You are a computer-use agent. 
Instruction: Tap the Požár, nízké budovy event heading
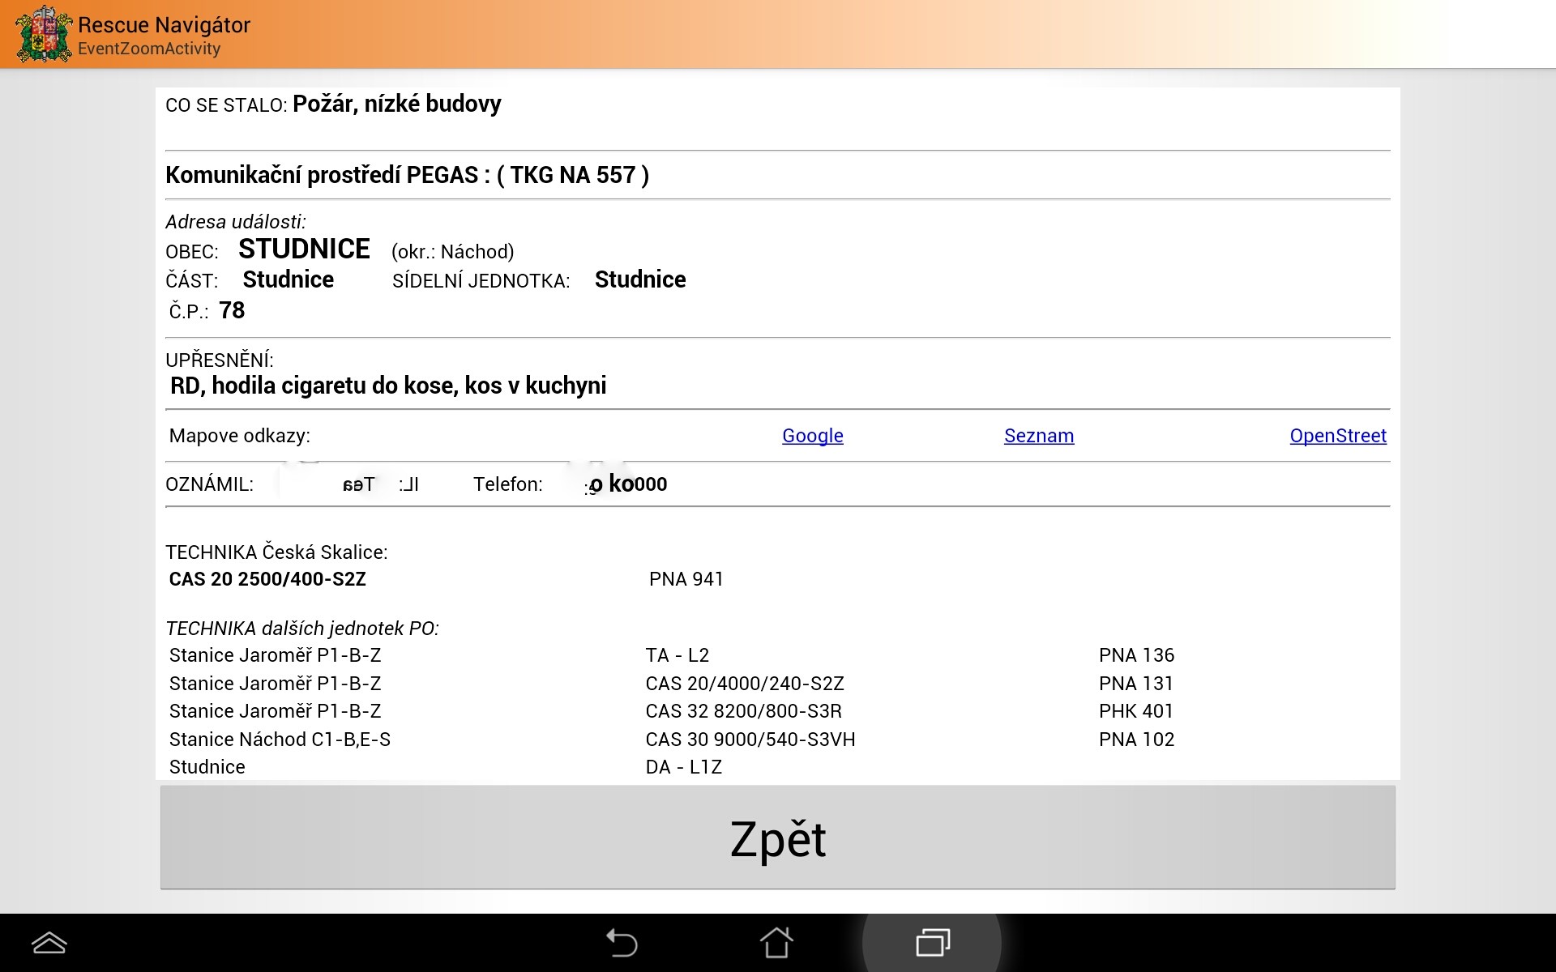396,104
